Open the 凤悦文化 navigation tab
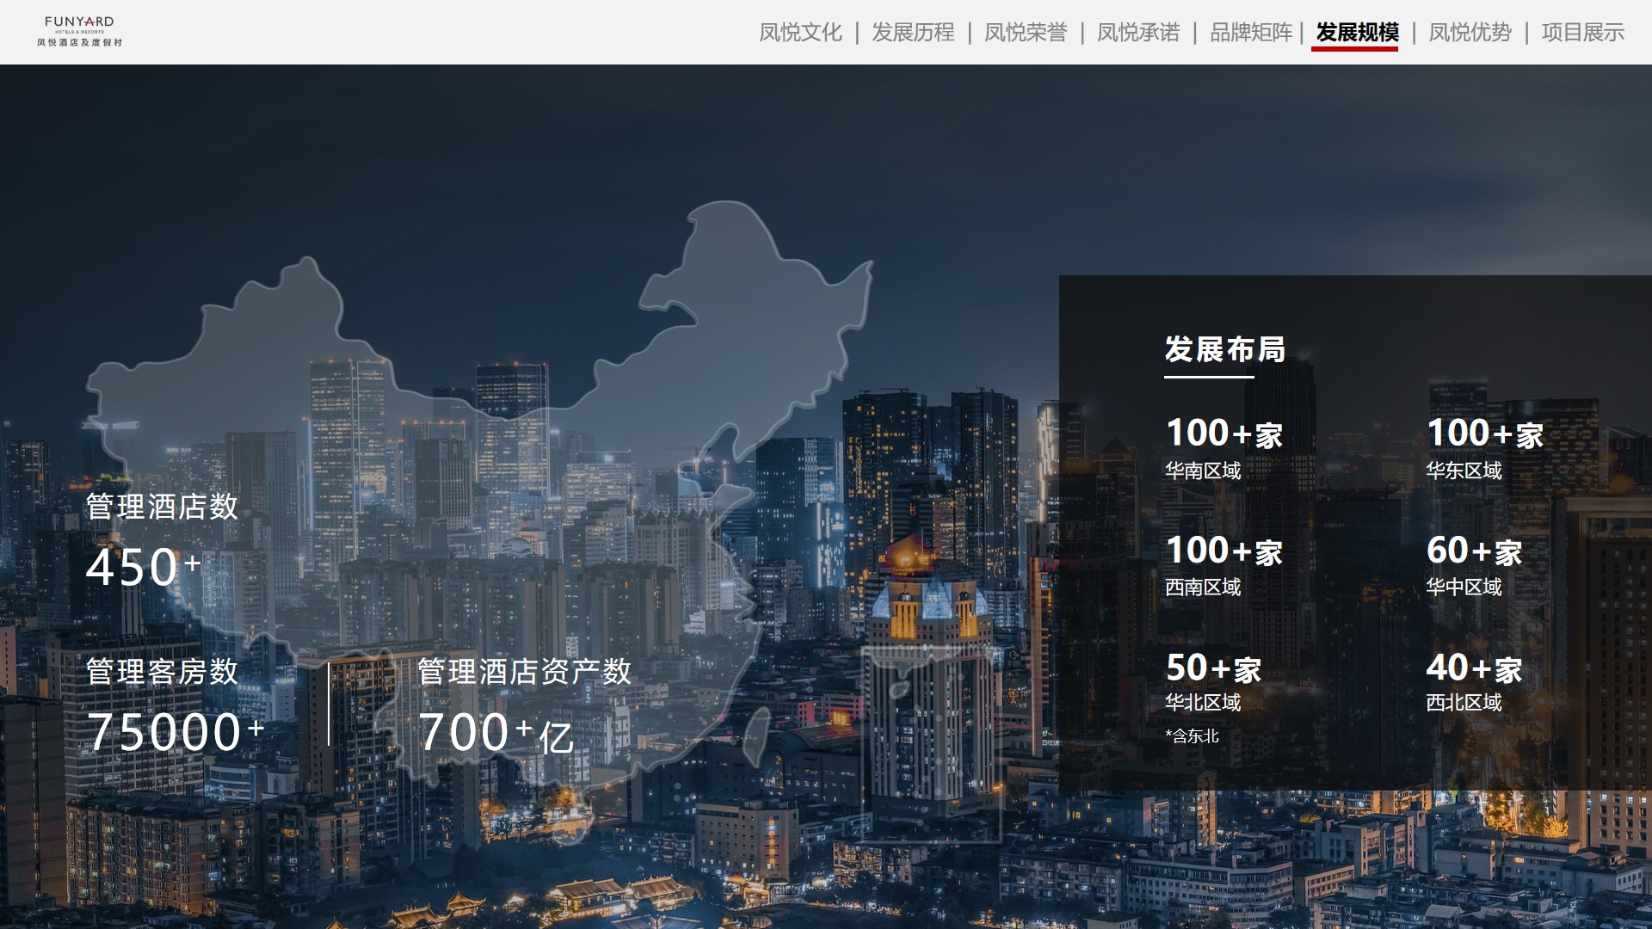 point(799,33)
